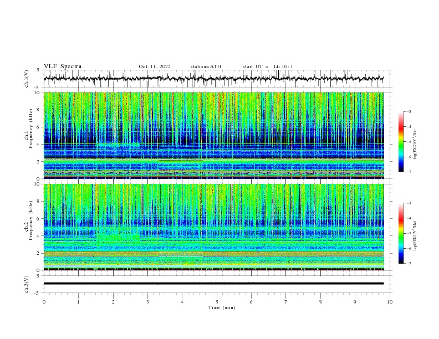This screenshot has height=339, width=439.
Task: Click the 'VLF Spectra' title text
Action: coord(63,66)
